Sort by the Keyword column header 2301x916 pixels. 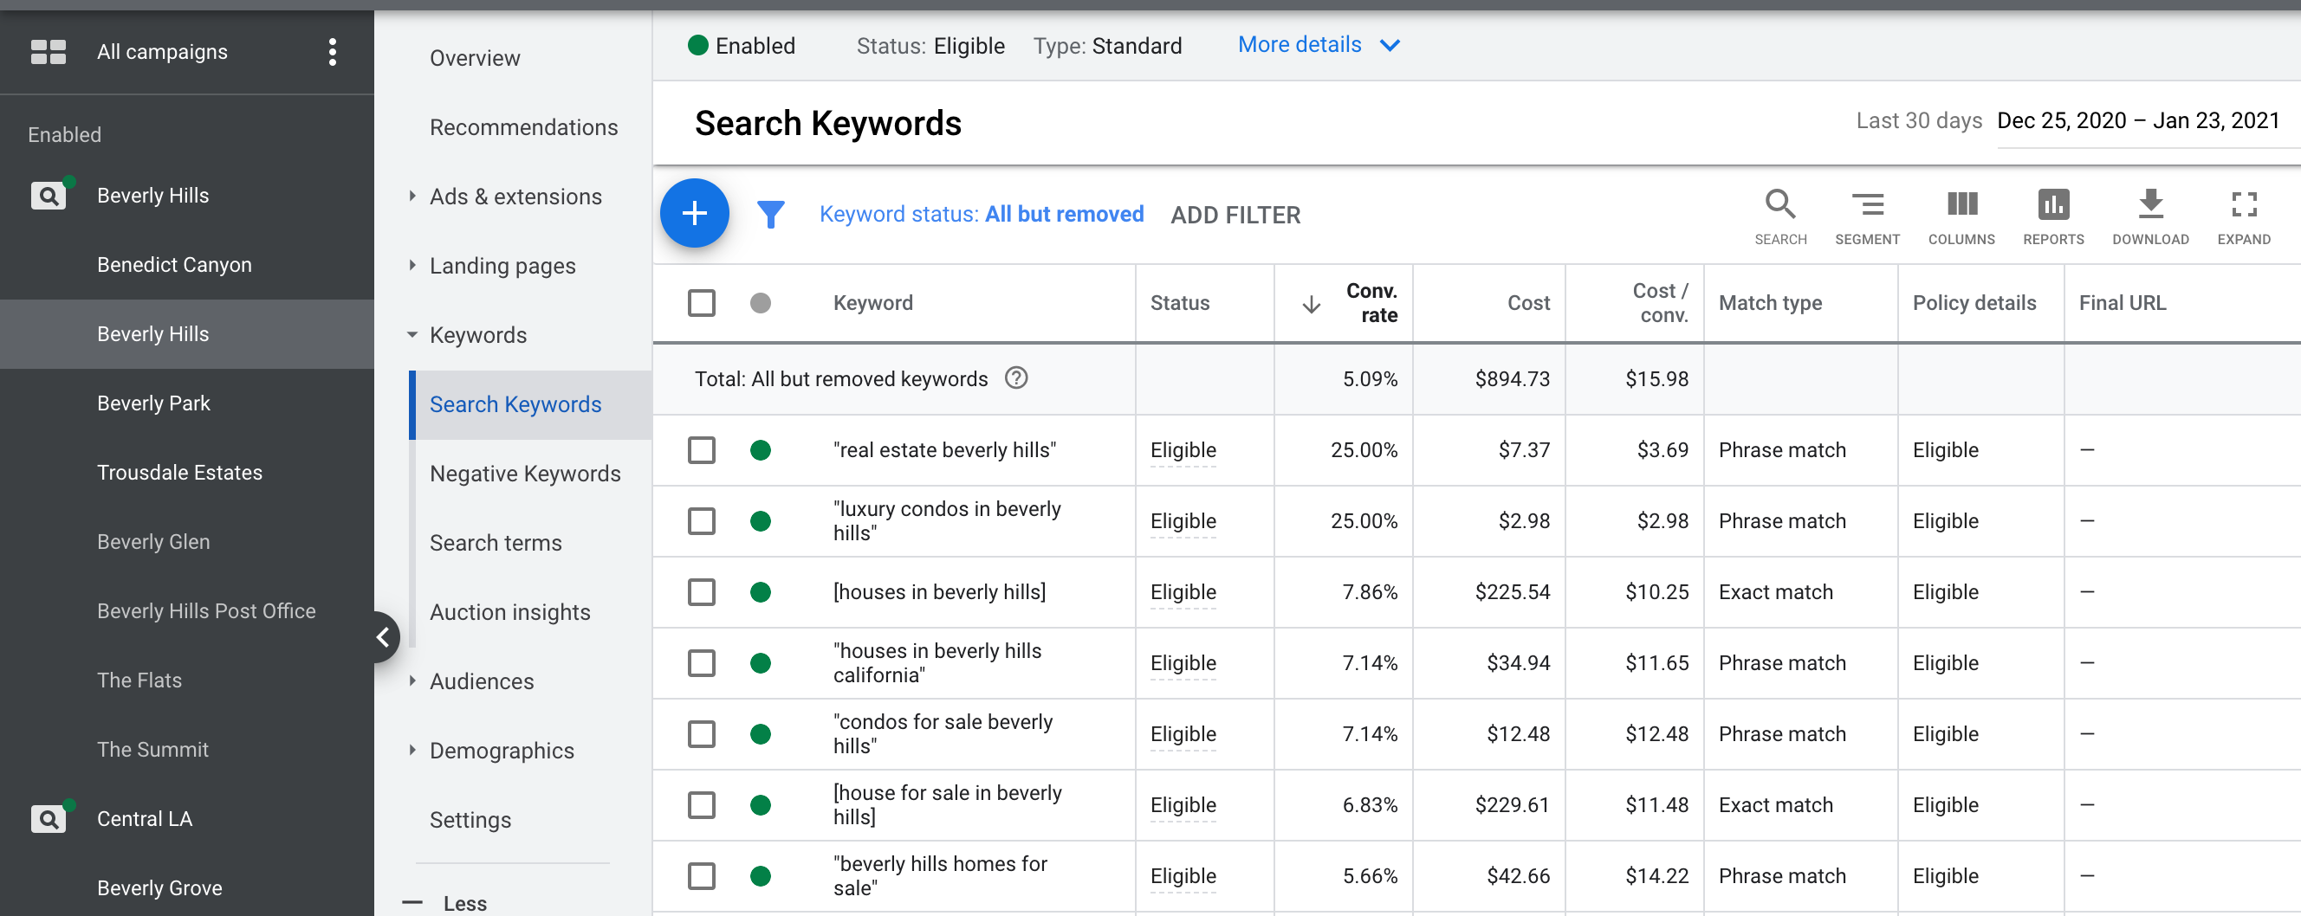pos(872,303)
